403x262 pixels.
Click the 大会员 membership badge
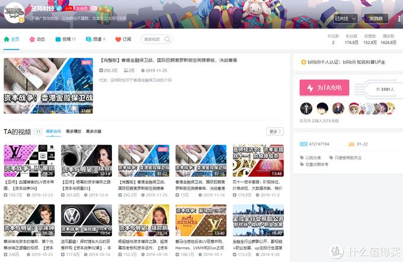pos(82,8)
